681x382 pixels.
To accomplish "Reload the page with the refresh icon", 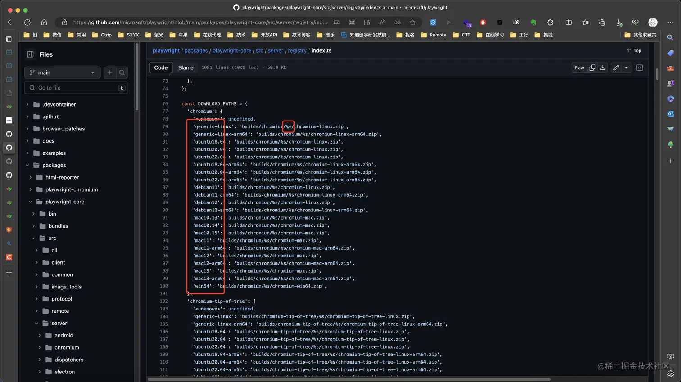I will click(x=27, y=22).
